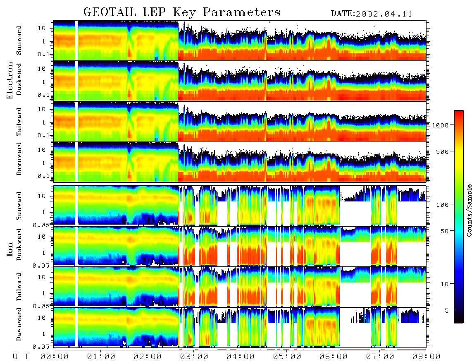This screenshot has height=364, width=472.
Task: Click the "5" colorbar tick label
Action: point(446,311)
